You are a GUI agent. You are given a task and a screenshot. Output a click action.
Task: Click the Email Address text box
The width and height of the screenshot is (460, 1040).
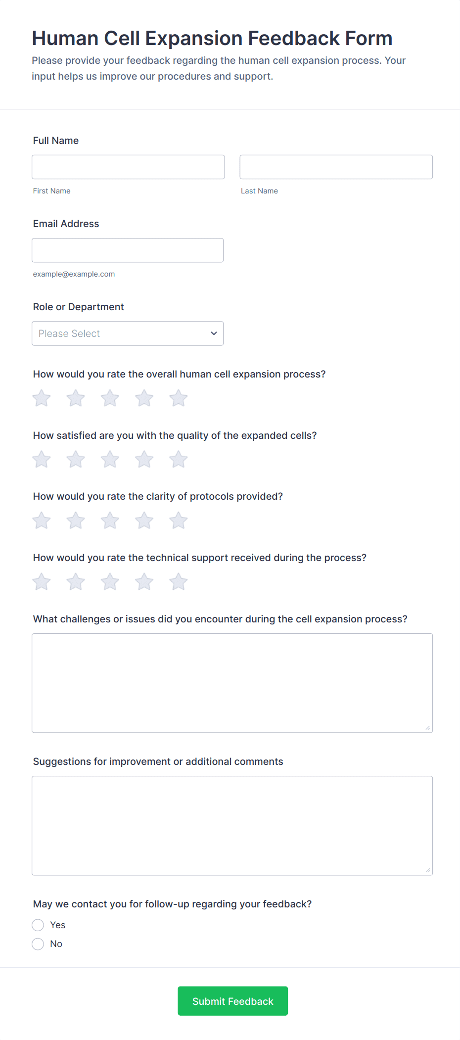127,250
